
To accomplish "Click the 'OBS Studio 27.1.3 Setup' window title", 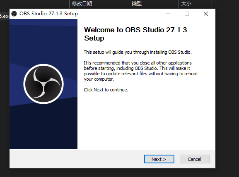I will pyautogui.click(x=48, y=14).
